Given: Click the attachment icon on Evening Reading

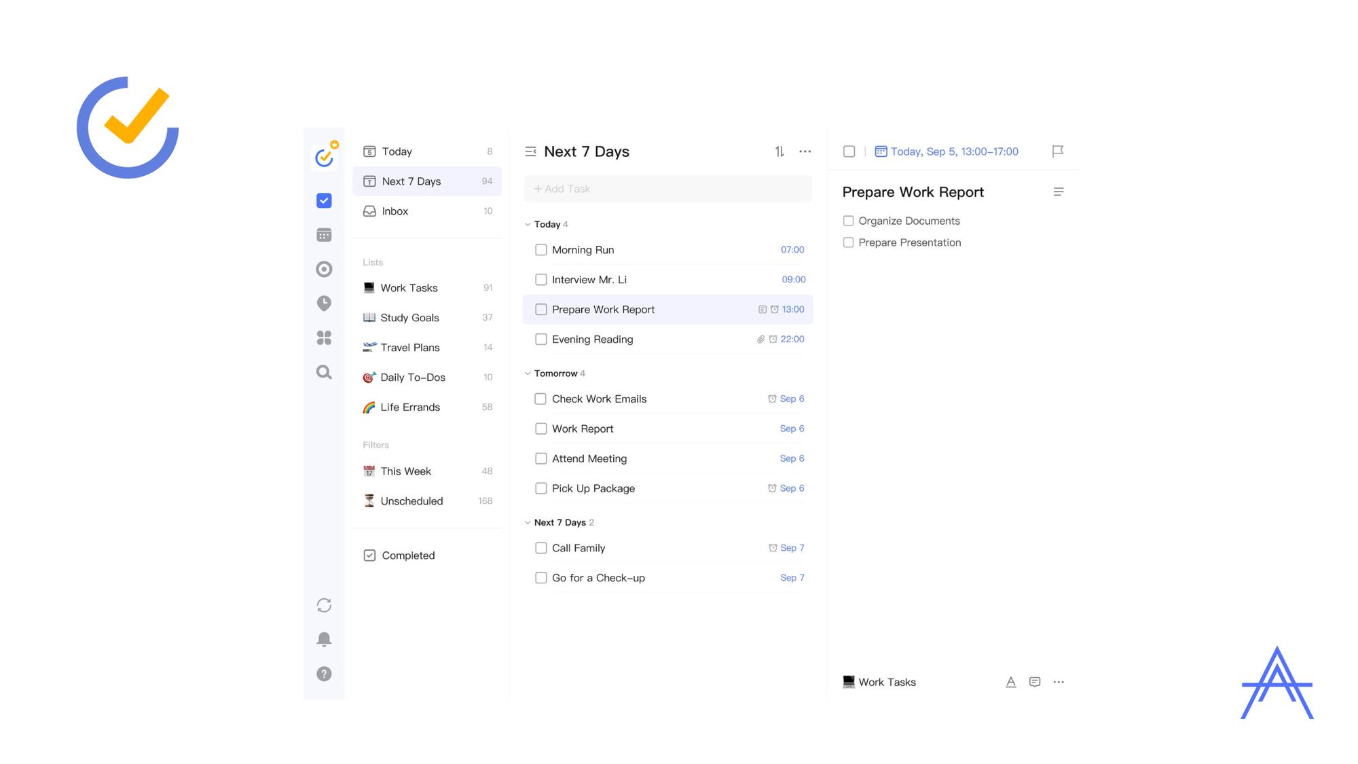Looking at the screenshot, I should click(x=761, y=340).
